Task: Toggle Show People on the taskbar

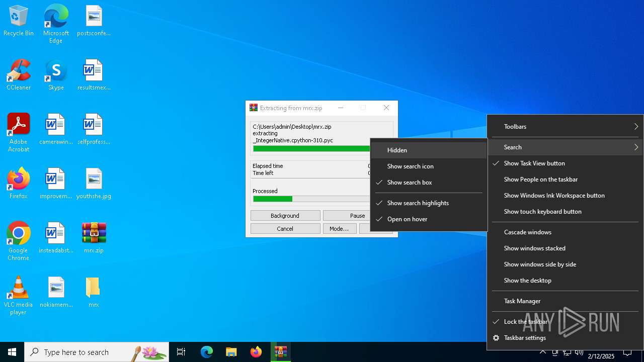Action: pos(565,179)
